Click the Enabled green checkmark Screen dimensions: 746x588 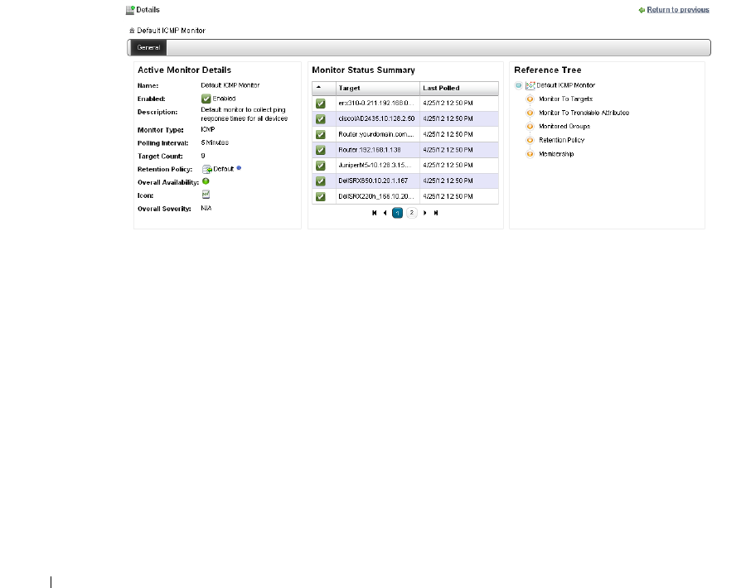pyautogui.click(x=206, y=99)
